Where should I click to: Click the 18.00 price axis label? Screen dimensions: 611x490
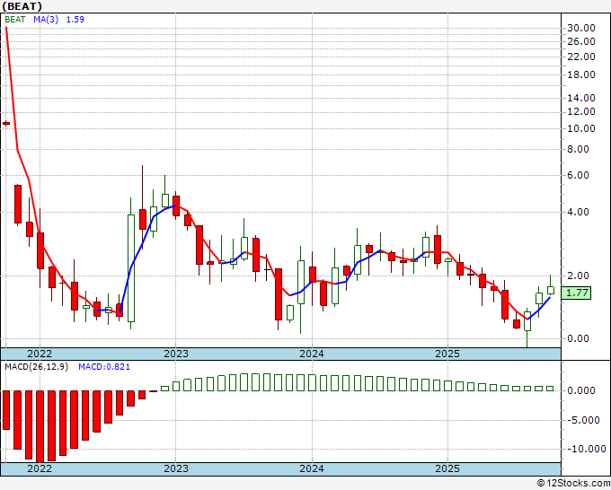tap(581, 74)
